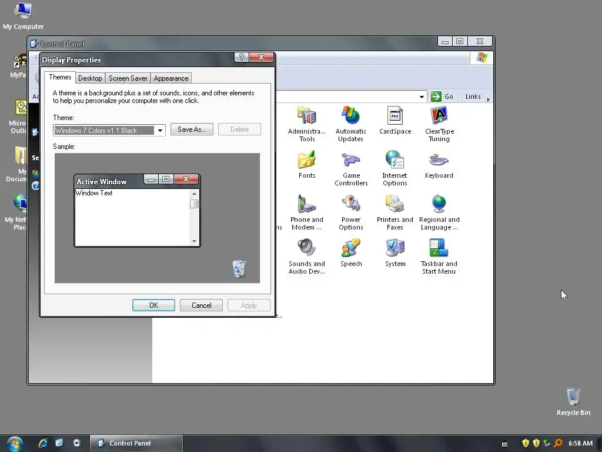Click OK in Display Properties
The image size is (602, 452).
pos(153,305)
